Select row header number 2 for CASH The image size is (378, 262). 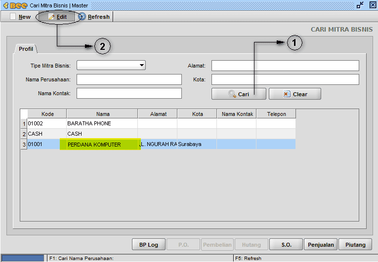24,134
